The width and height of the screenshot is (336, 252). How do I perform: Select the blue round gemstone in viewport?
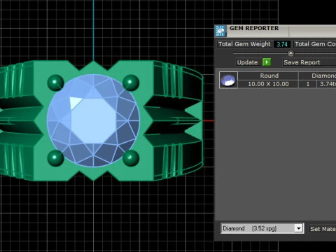tap(93, 120)
